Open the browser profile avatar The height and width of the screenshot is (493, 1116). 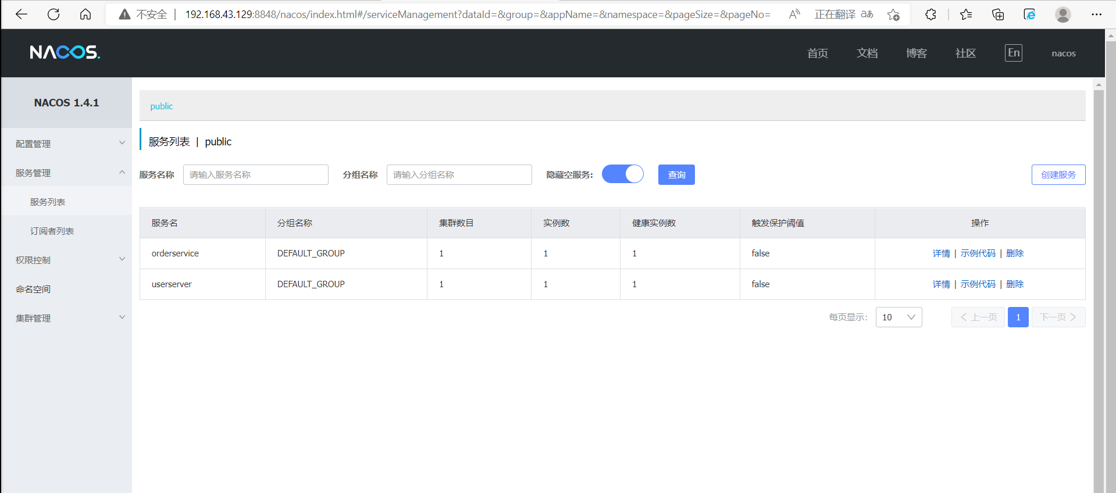[x=1063, y=14]
